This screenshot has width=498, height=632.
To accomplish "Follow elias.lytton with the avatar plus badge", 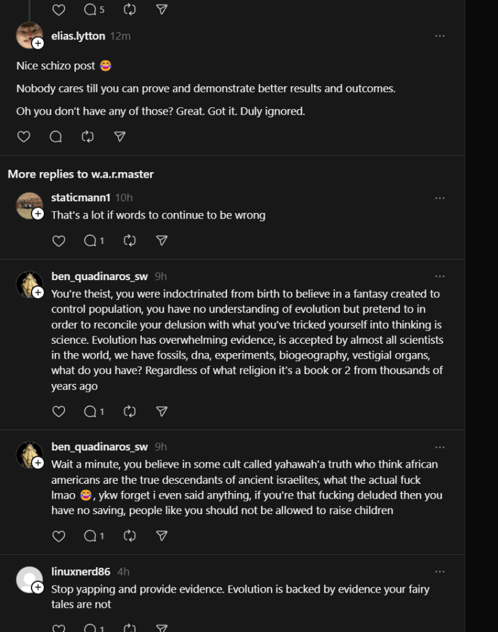I will [x=38, y=43].
